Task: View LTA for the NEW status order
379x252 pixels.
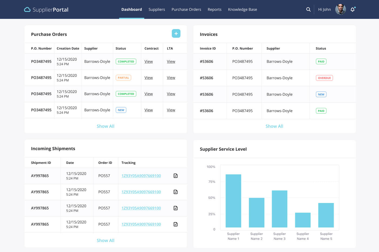Action: (x=171, y=110)
